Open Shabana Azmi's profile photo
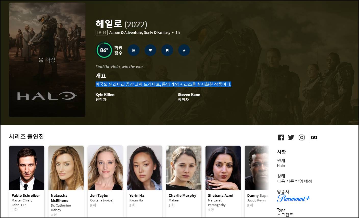 (x=223, y=168)
